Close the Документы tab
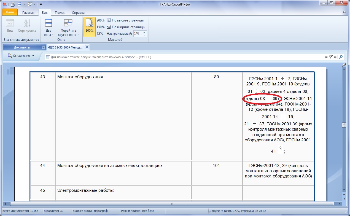Image resolution: width=350 pixels, height=216 pixels. point(43,47)
